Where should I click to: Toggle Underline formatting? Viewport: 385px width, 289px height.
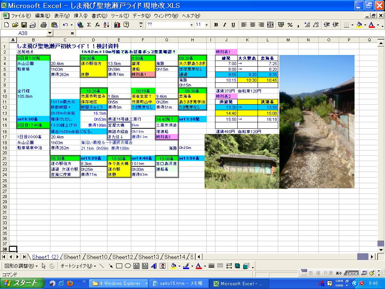click(x=233, y=25)
